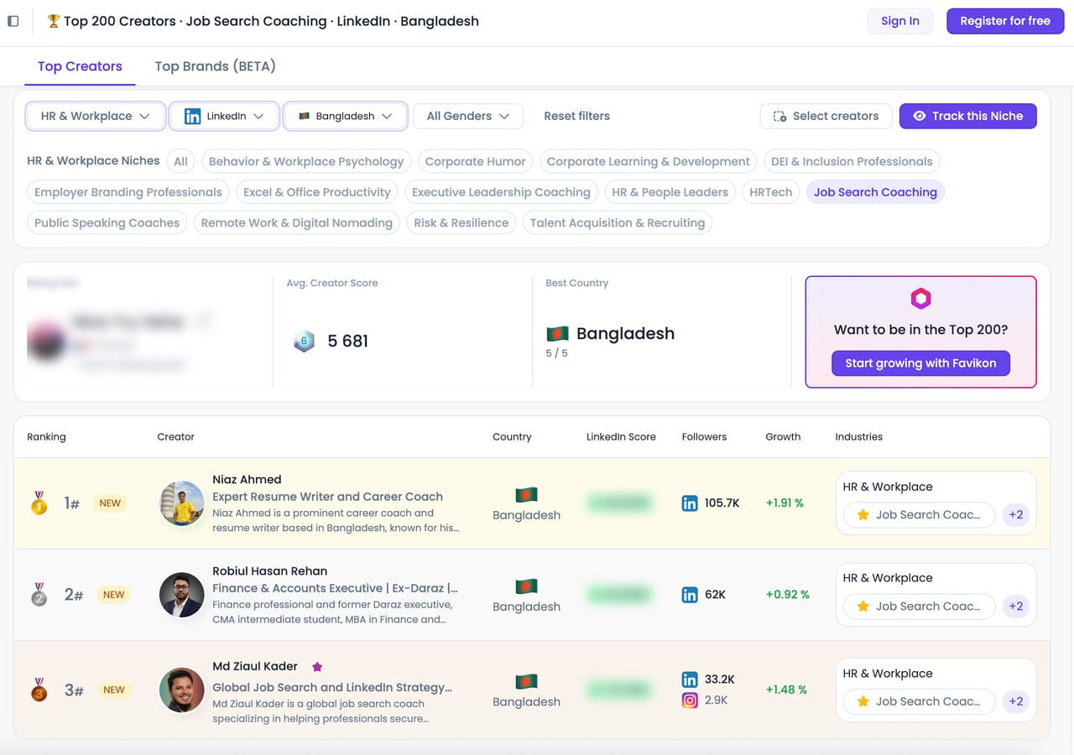Click LinkedIn icon beside 33.2K followers
This screenshot has height=755, width=1074.
(x=690, y=679)
